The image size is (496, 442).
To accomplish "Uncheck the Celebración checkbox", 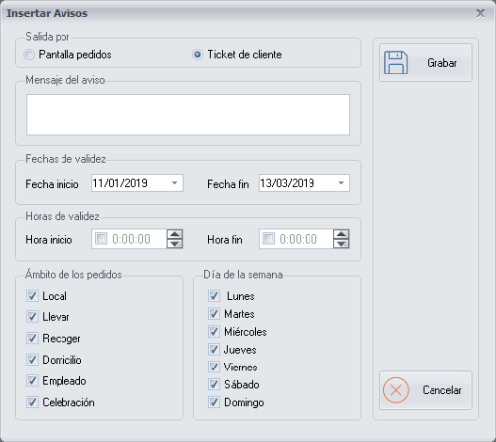I will coord(32,402).
